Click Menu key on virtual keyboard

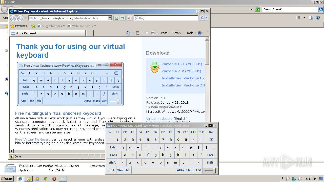(x=190, y=170)
